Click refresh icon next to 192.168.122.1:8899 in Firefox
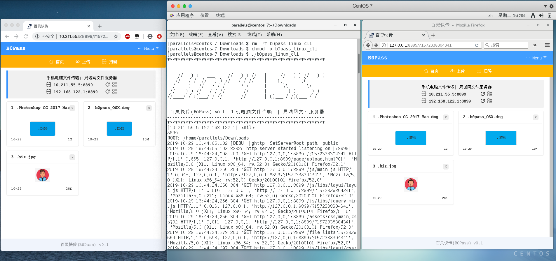 (x=483, y=101)
